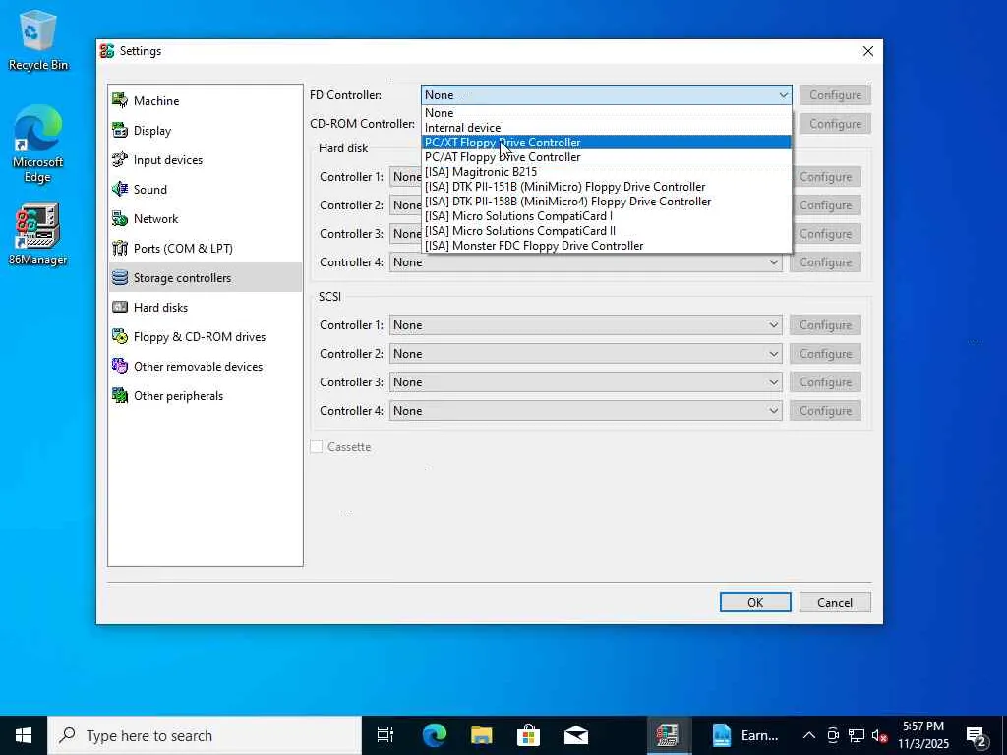
Task: Expand the SCSI Controller 2 dropdown
Action: click(586, 354)
